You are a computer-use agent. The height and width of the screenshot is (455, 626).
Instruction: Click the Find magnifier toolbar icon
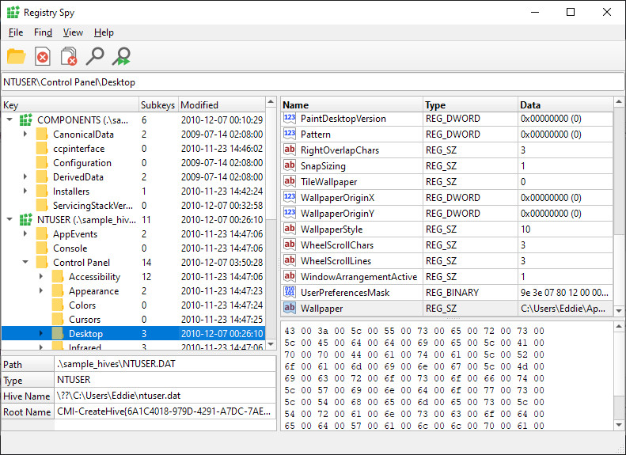(95, 56)
